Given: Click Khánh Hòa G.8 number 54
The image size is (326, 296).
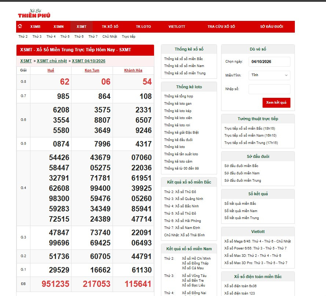Looking at the screenshot, I should pos(147,82).
